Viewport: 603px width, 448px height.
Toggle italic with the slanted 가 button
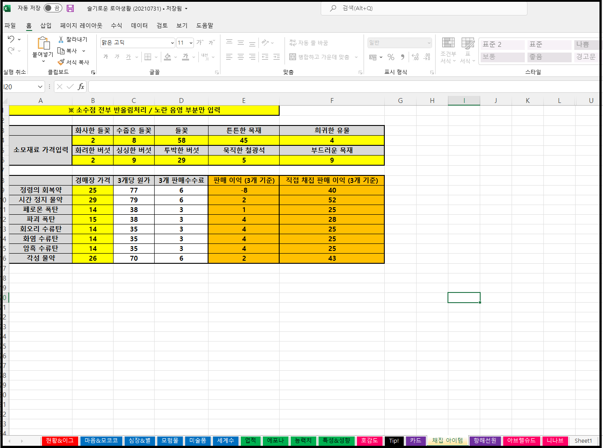(117, 57)
